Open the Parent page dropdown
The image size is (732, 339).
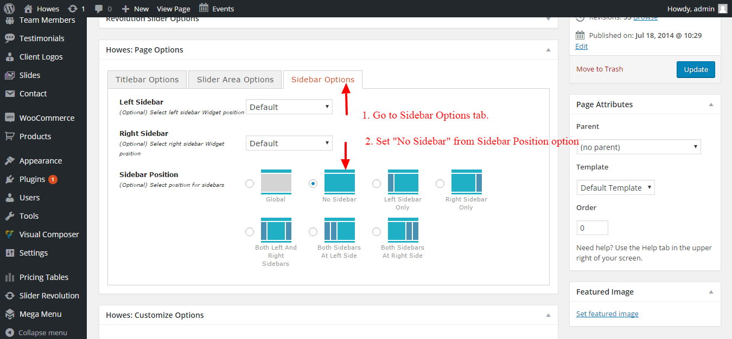[x=638, y=147]
